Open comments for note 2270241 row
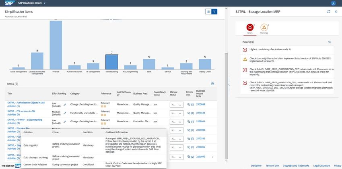342x169 pixels. point(191,139)
